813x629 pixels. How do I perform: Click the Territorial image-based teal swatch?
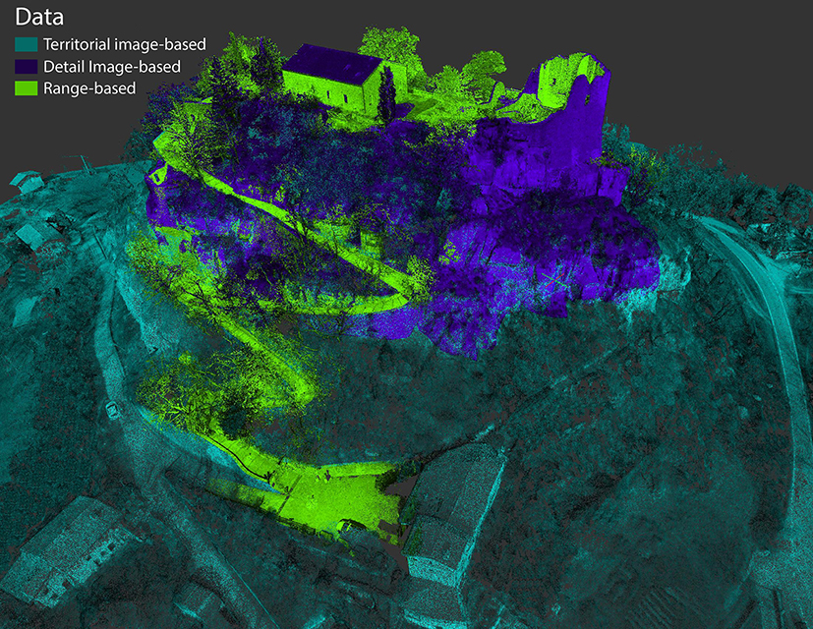click(26, 44)
